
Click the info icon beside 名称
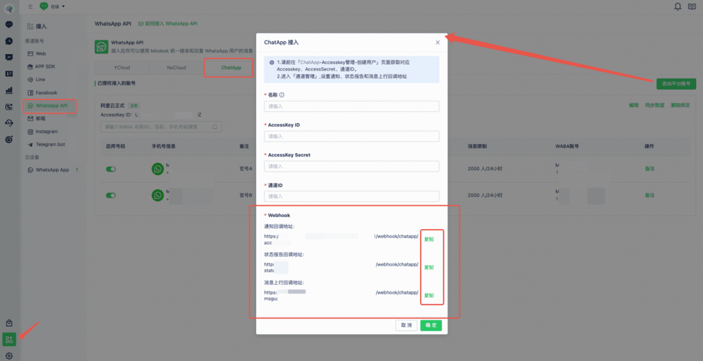pyautogui.click(x=281, y=95)
